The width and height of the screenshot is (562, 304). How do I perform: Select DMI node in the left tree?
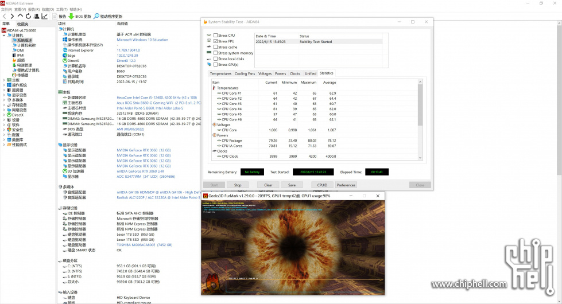point(18,50)
